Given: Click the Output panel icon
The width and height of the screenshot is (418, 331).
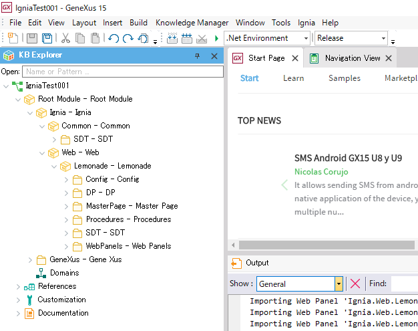Looking at the screenshot, I should (236, 263).
